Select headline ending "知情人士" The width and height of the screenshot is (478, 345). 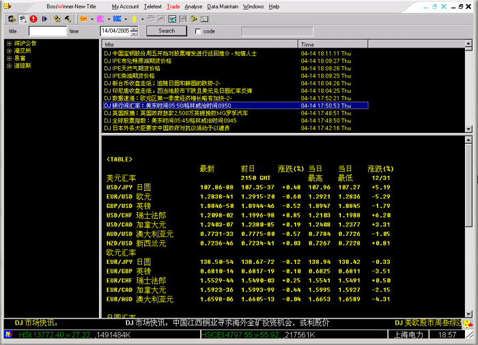pos(235,54)
